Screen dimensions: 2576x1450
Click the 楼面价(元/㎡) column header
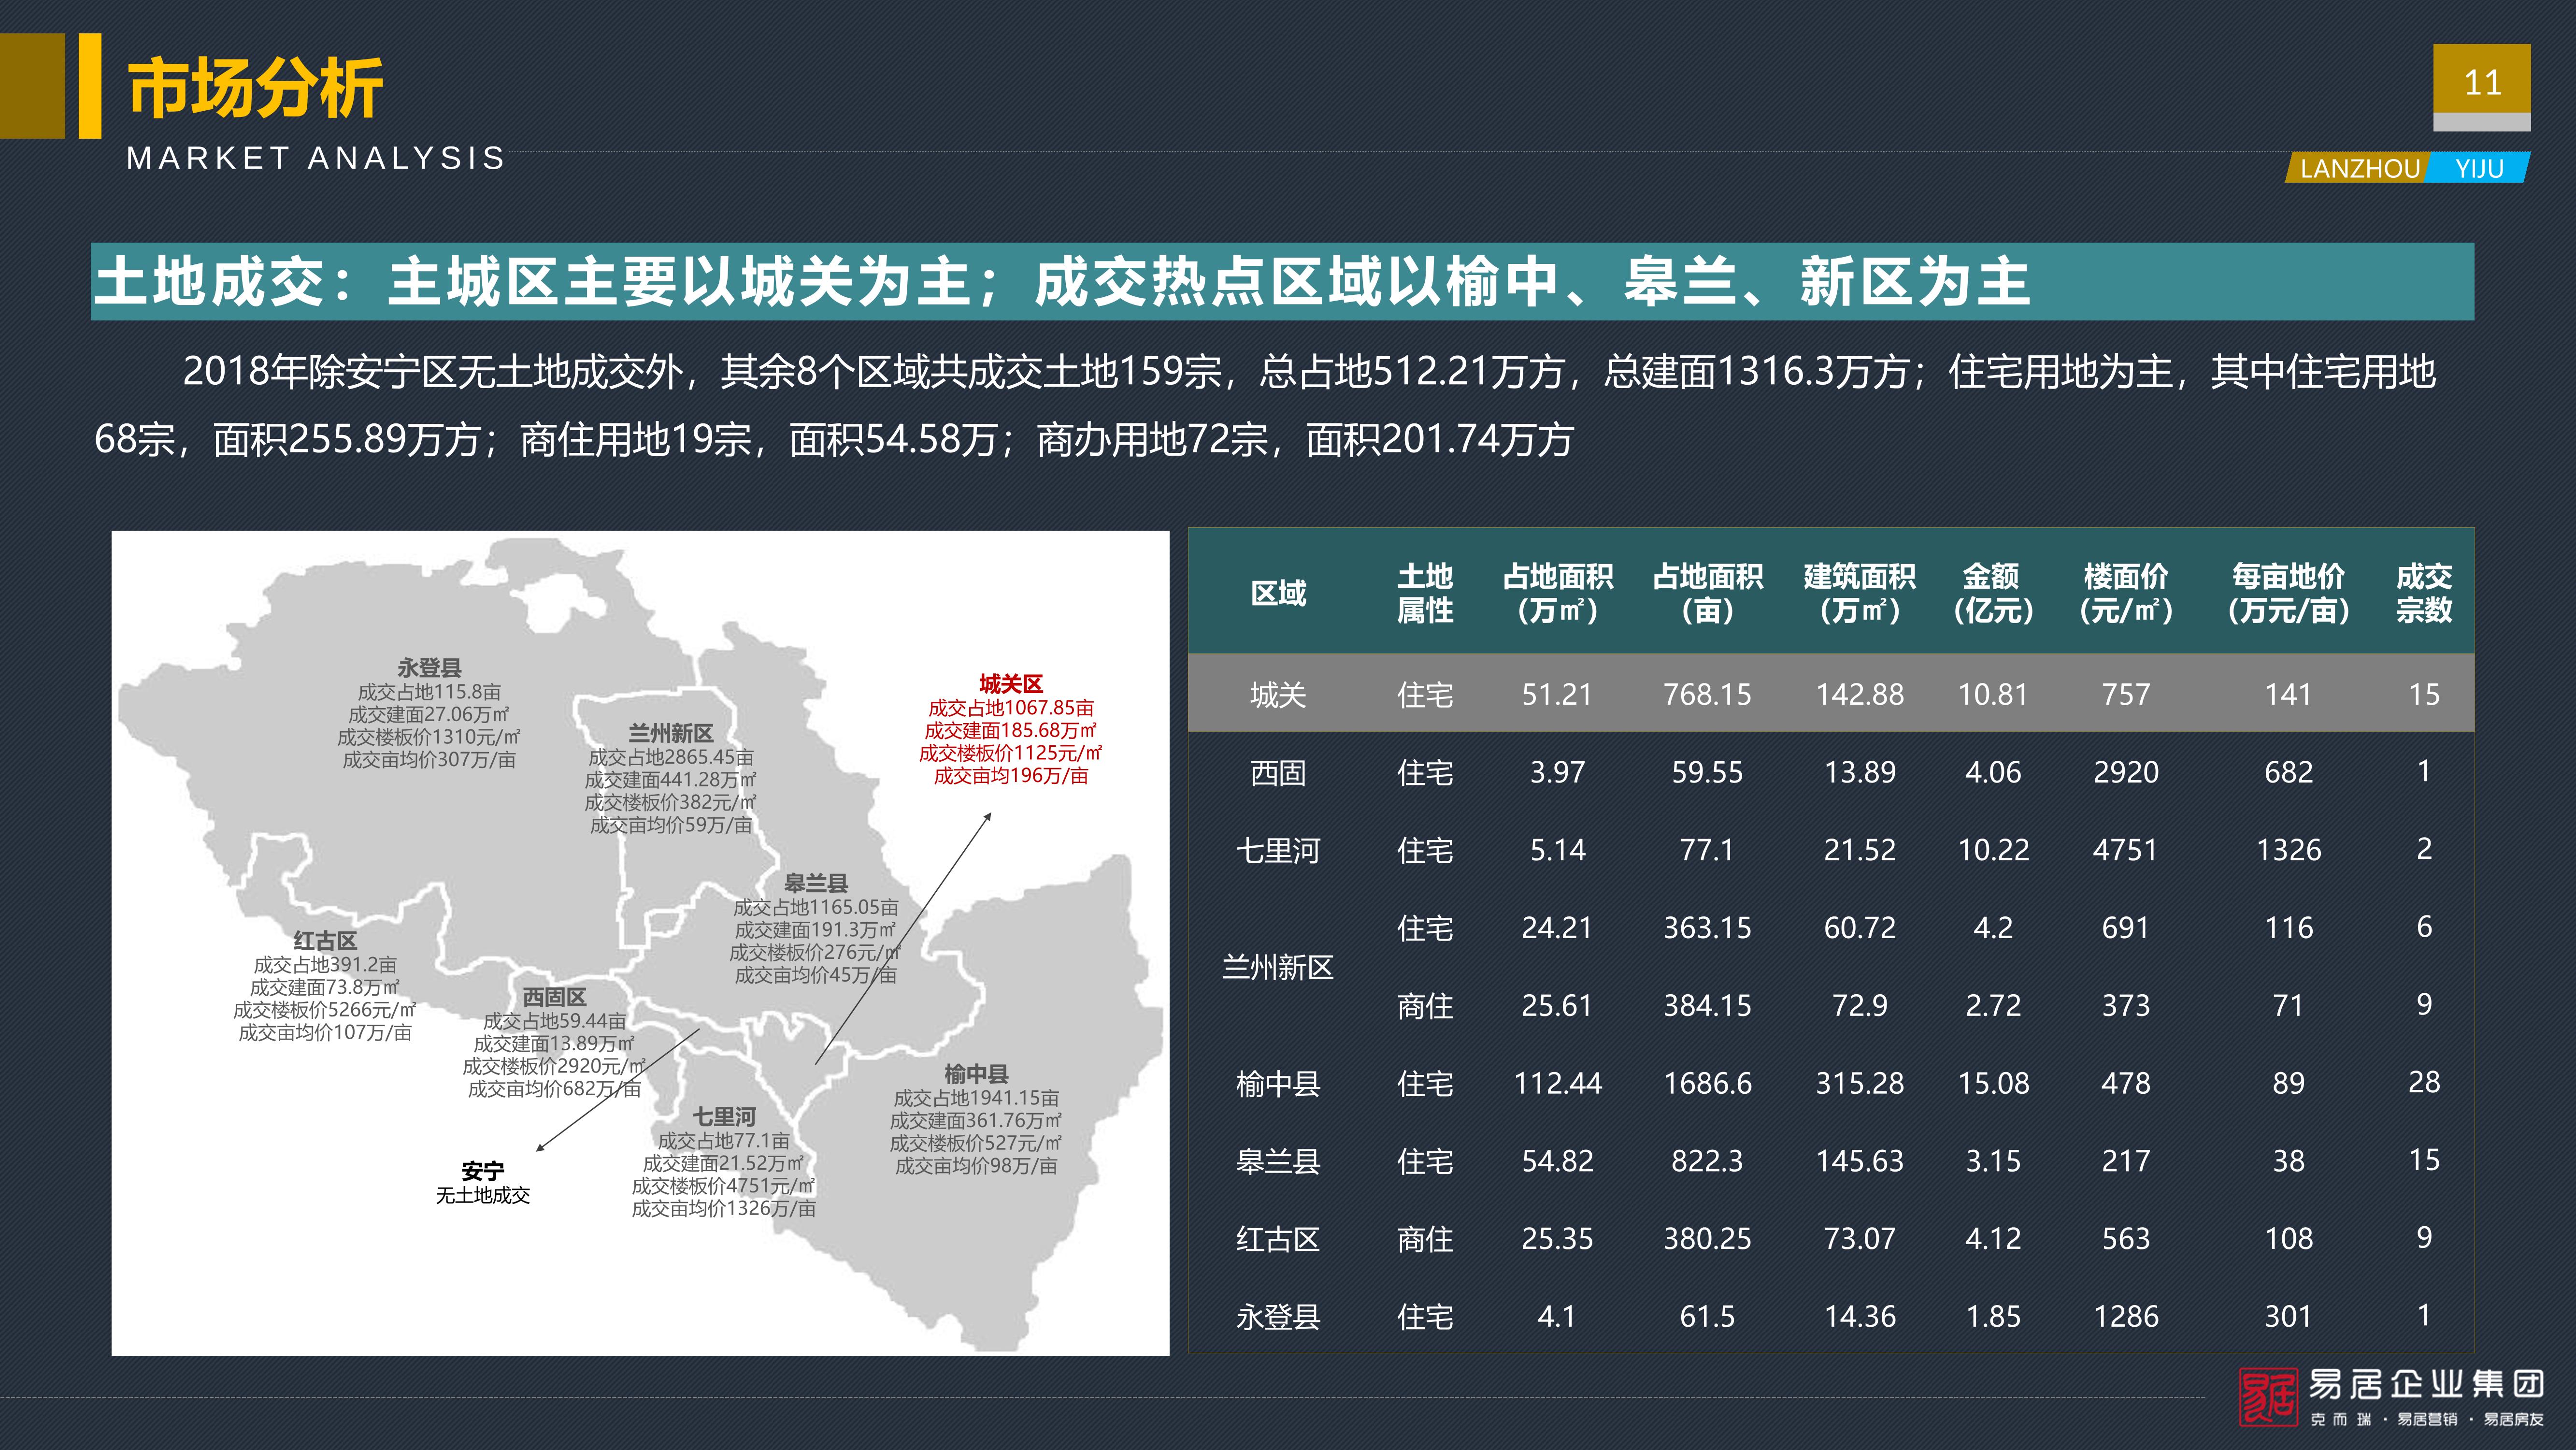click(x=2126, y=594)
